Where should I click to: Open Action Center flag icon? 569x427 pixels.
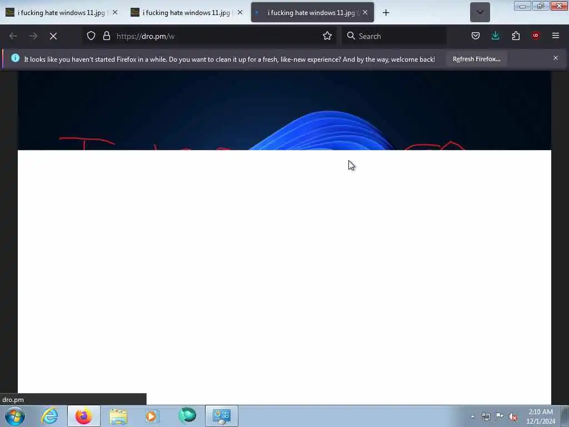point(500,416)
